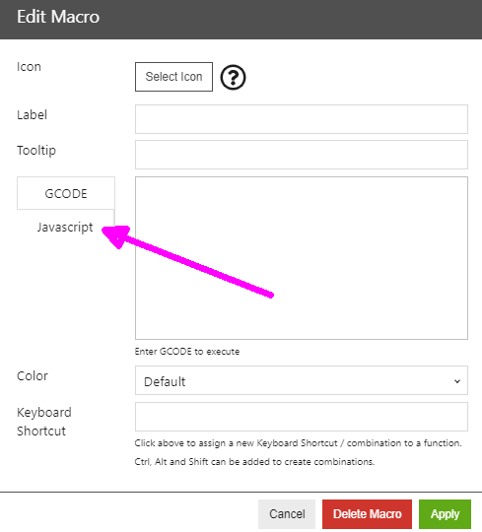
Task: Click the red Delete Macro button
Action: [367, 513]
